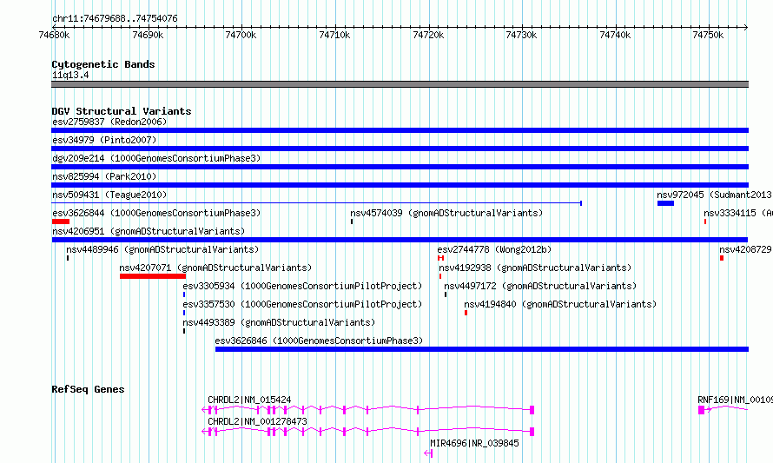Select nsv4574039 (gnomADStructuralVariants) label

pyautogui.click(x=446, y=213)
